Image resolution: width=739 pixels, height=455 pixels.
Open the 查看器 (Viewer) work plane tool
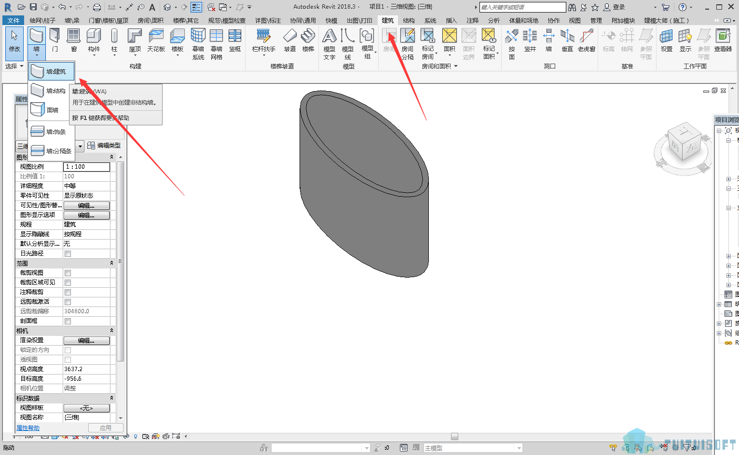point(723,40)
